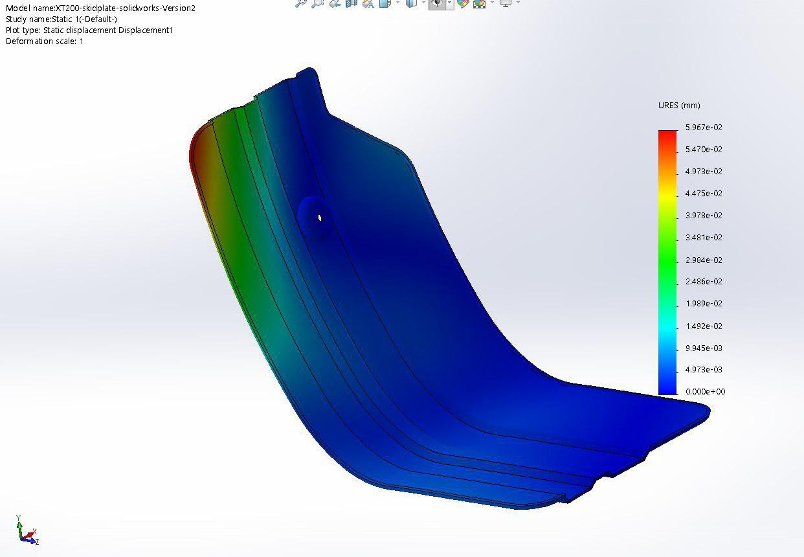Viewport: 804px width, 557px height.
Task: Click the legend value 1.492e-02
Action: (x=704, y=326)
